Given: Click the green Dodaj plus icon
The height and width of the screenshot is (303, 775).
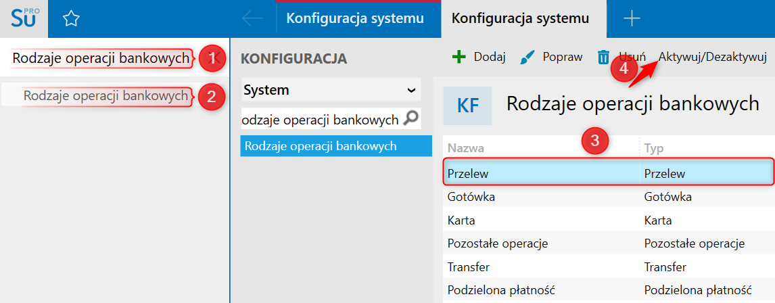Looking at the screenshot, I should pos(459,57).
